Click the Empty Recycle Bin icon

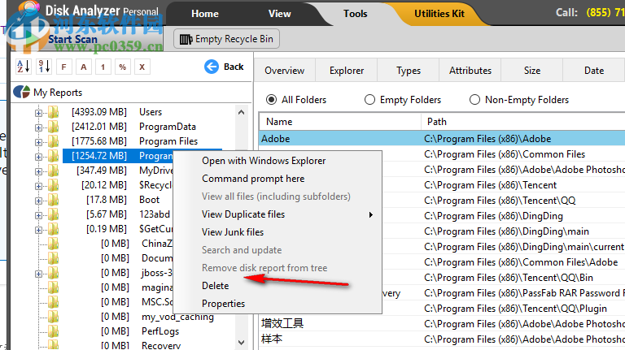coord(186,39)
